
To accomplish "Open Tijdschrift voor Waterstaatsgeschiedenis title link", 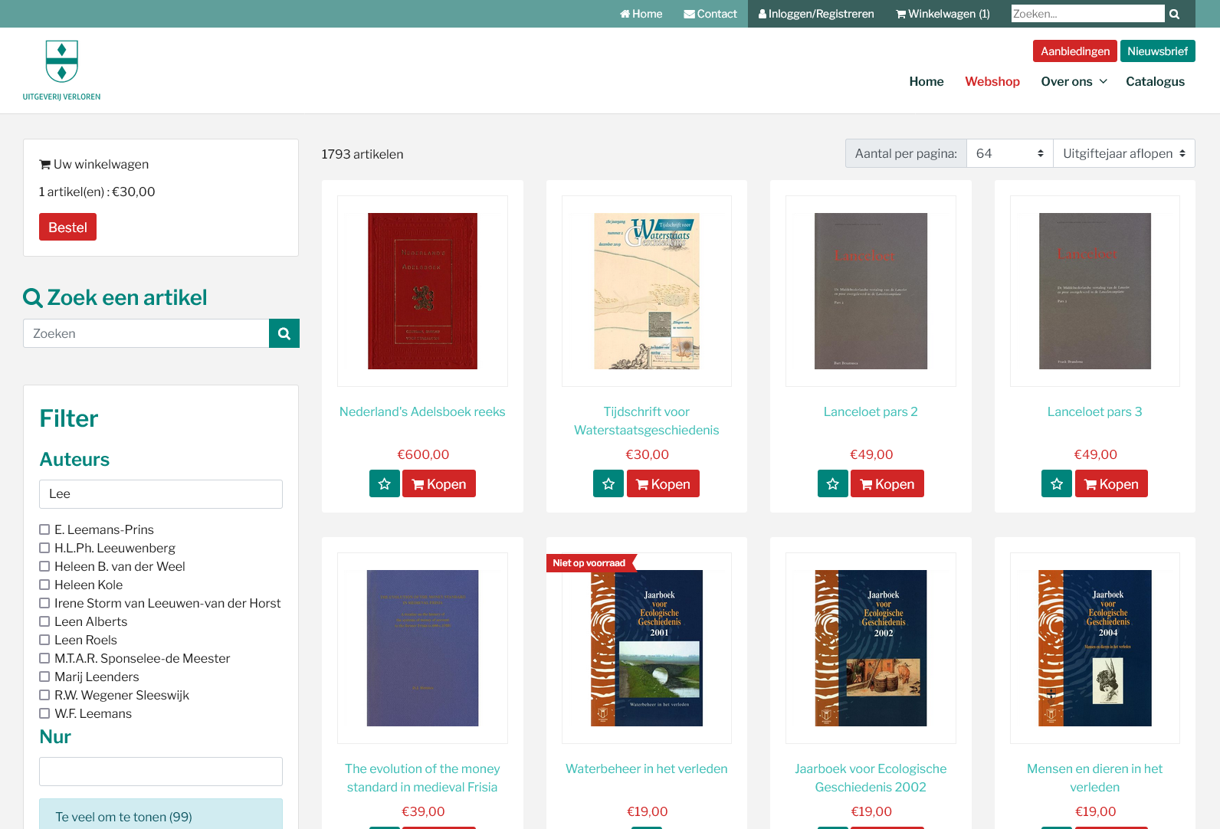I will point(647,421).
